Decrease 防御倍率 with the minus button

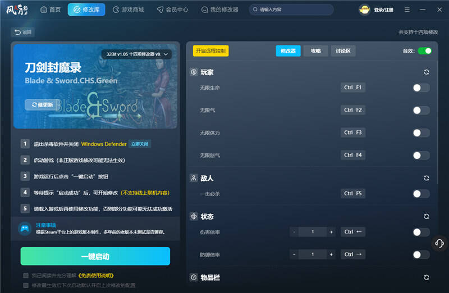point(294,255)
